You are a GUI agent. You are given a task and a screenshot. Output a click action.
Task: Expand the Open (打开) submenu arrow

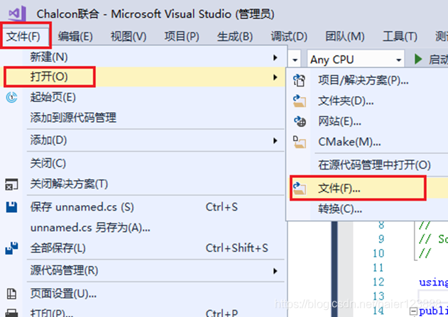pos(275,77)
